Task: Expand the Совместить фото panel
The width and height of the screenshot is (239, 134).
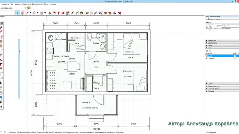Action: tap(222, 86)
